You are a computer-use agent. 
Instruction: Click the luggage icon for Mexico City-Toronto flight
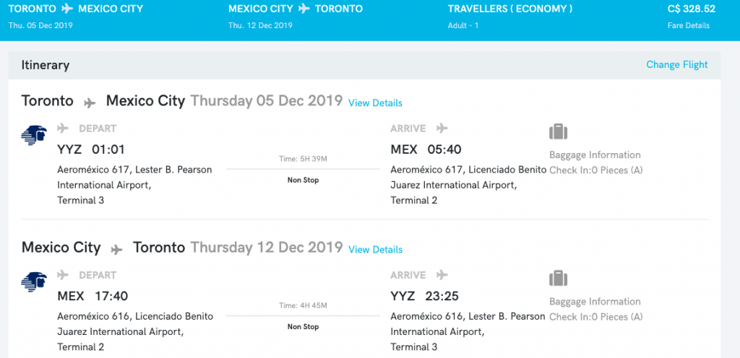click(559, 278)
